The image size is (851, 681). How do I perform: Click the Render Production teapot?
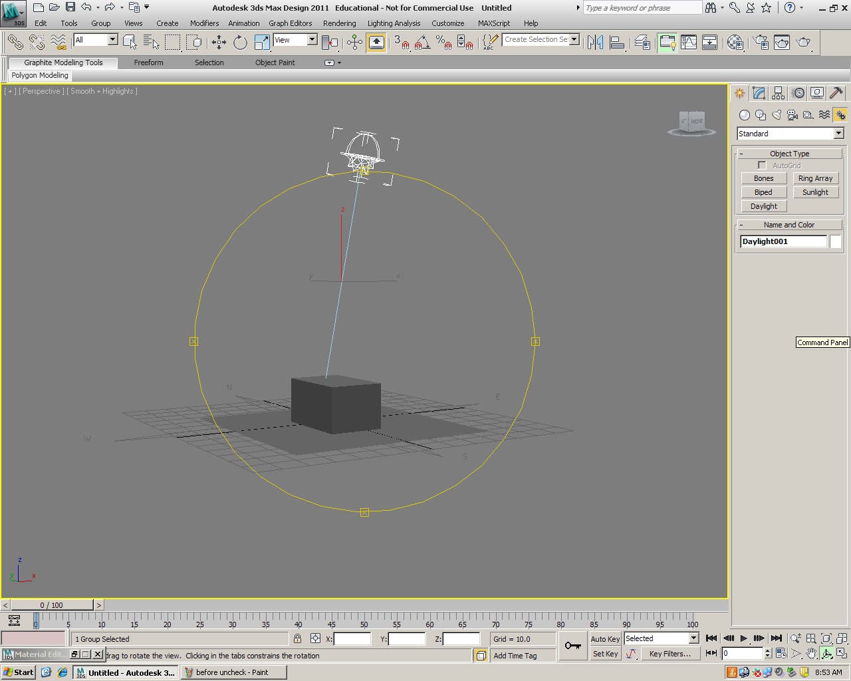tap(804, 42)
